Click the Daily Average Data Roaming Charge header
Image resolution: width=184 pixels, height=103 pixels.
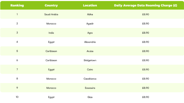(x=145, y=5)
